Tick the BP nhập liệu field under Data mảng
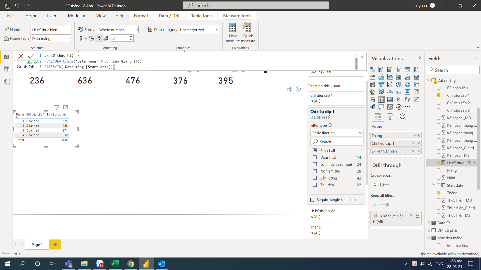Screen dimensions: 481x270 (x=438, y=88)
